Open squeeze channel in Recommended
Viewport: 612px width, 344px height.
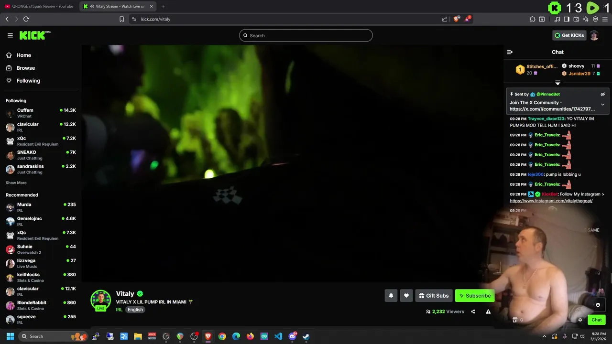pos(41,319)
